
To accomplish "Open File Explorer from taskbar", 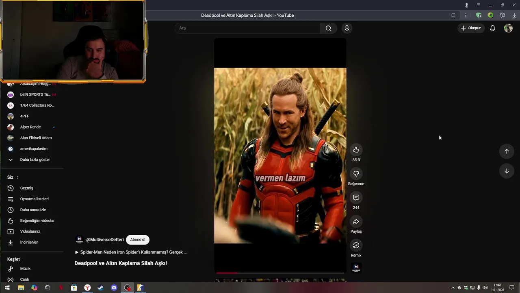I will tap(21, 288).
